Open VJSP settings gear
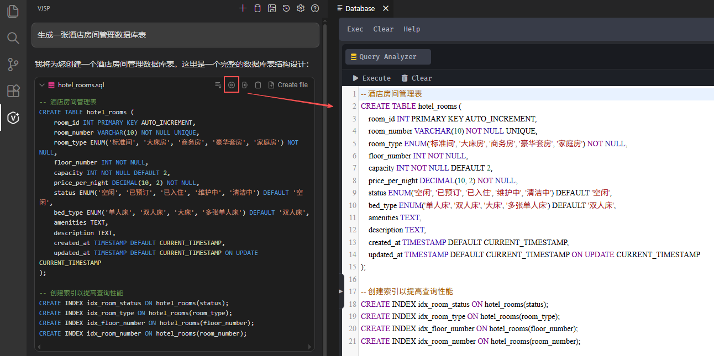 (301, 8)
